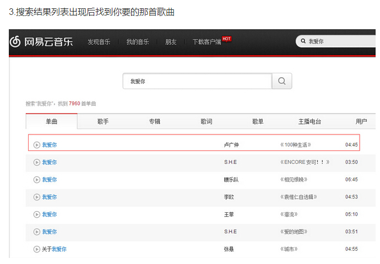The height and width of the screenshot is (264, 380).
Task: Open song 我爱你 in 王菲 row
Action: click(50, 214)
